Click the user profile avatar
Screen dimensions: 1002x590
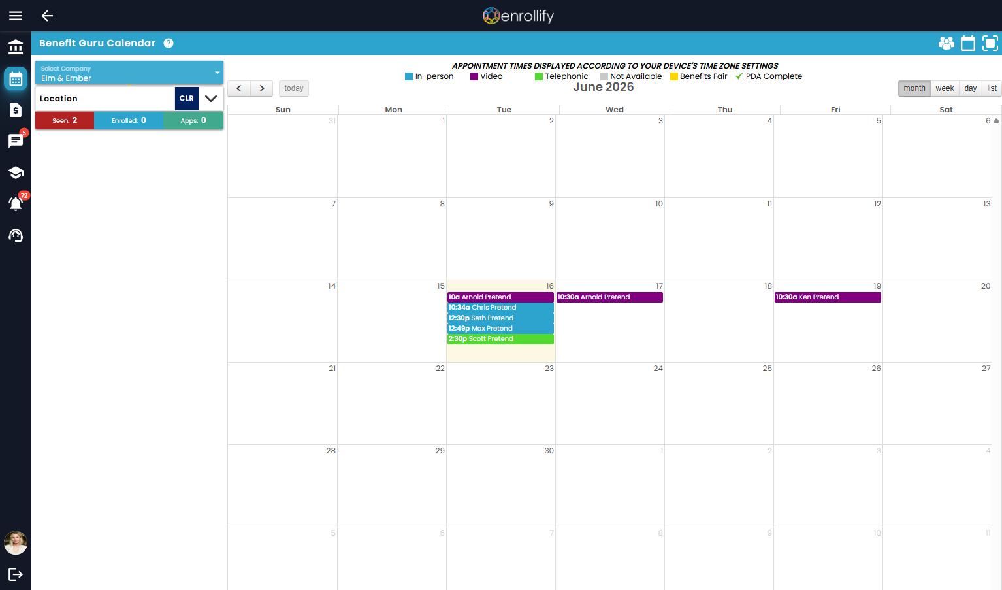click(16, 543)
